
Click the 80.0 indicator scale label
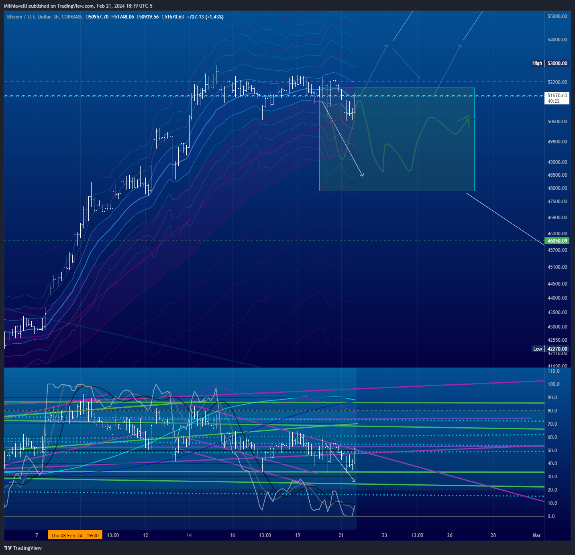click(553, 411)
